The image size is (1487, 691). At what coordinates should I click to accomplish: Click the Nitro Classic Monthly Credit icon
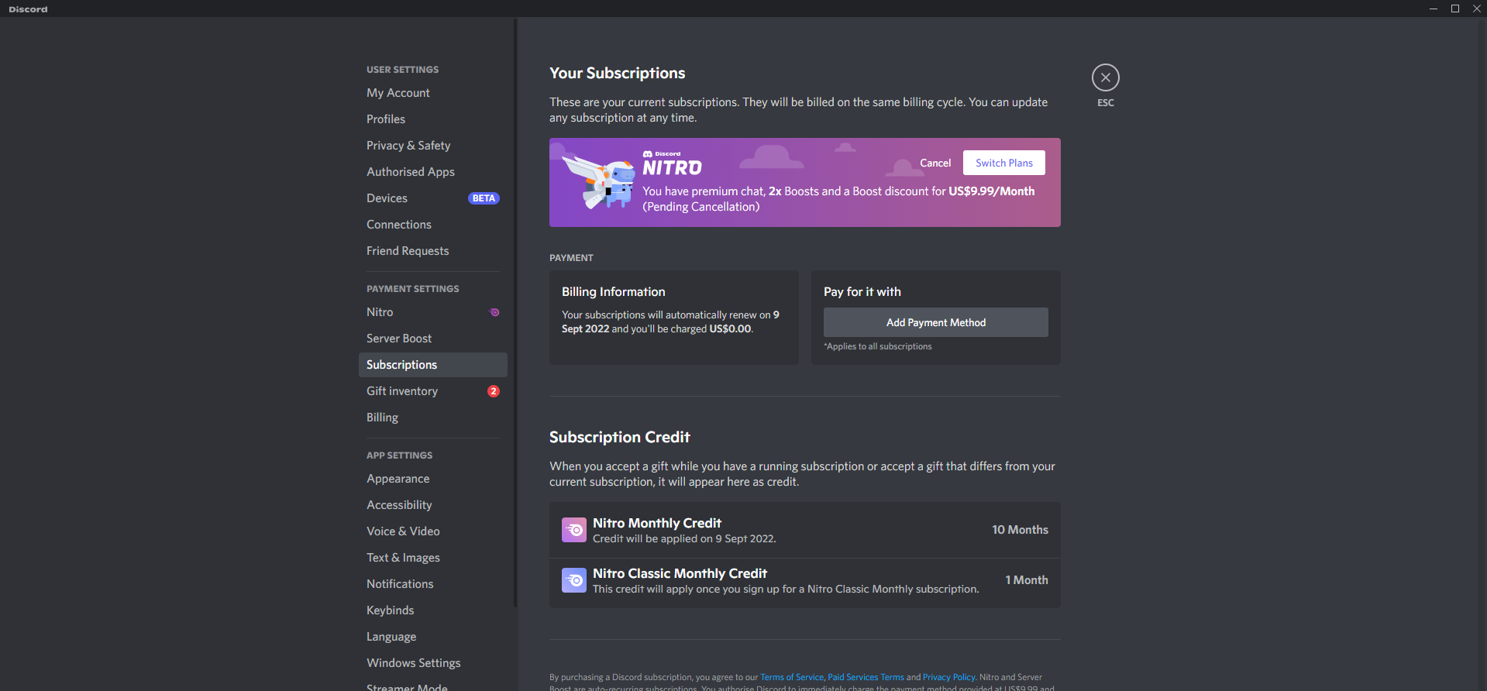(x=574, y=580)
